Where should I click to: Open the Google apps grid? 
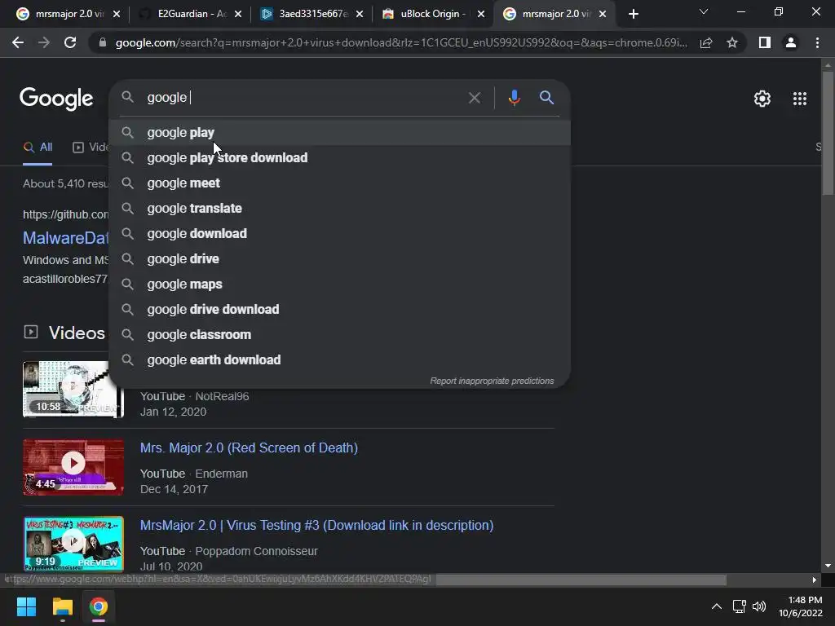click(x=800, y=99)
